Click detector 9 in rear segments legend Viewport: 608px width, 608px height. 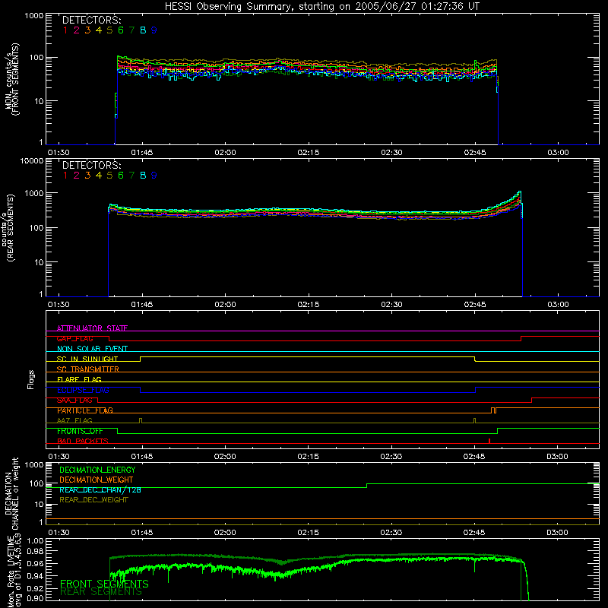(154, 176)
